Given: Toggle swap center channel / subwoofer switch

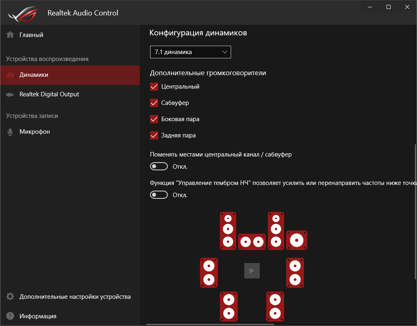Looking at the screenshot, I should 159,166.
